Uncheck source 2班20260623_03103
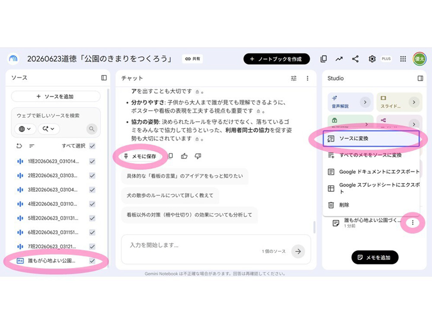Viewport: 432px width, 324px height. [92, 175]
